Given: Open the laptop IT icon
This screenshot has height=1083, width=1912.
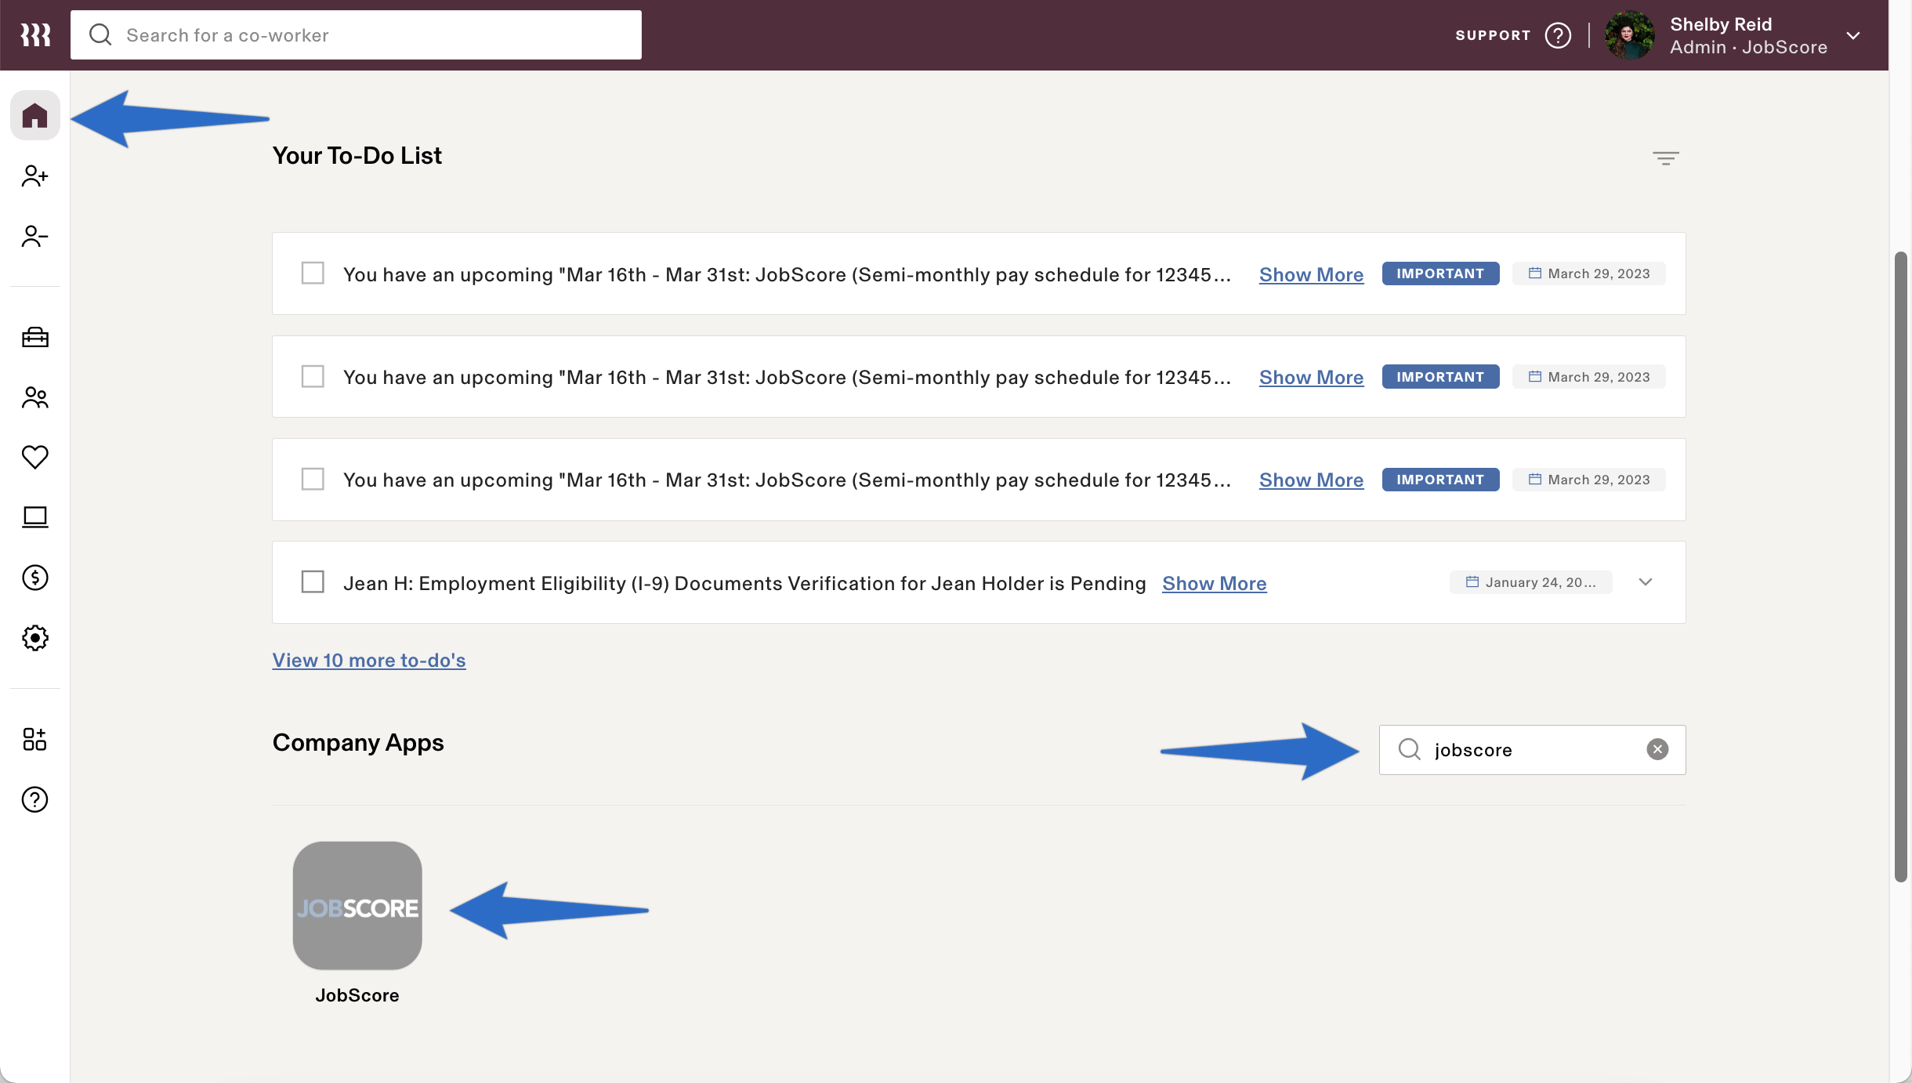Looking at the screenshot, I should [35, 517].
